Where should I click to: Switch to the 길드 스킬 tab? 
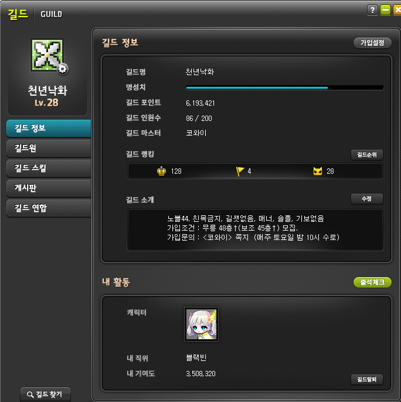tap(49, 168)
